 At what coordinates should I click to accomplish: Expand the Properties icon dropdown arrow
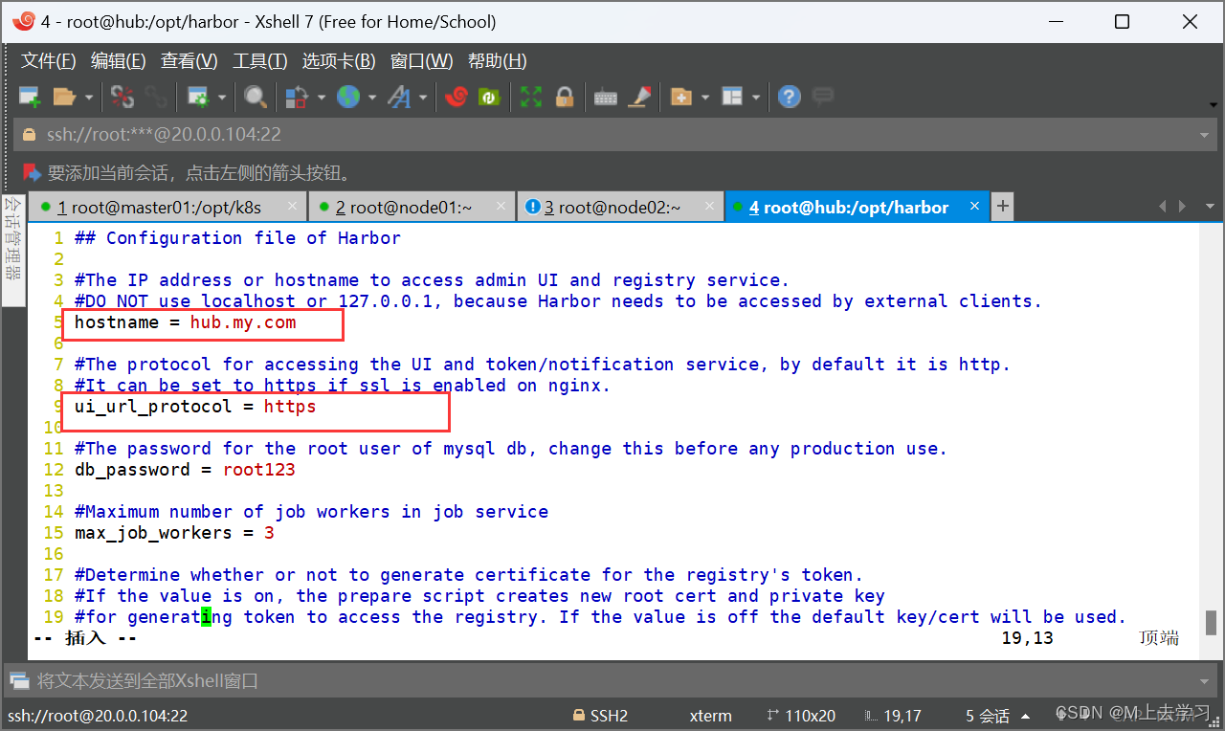222,97
